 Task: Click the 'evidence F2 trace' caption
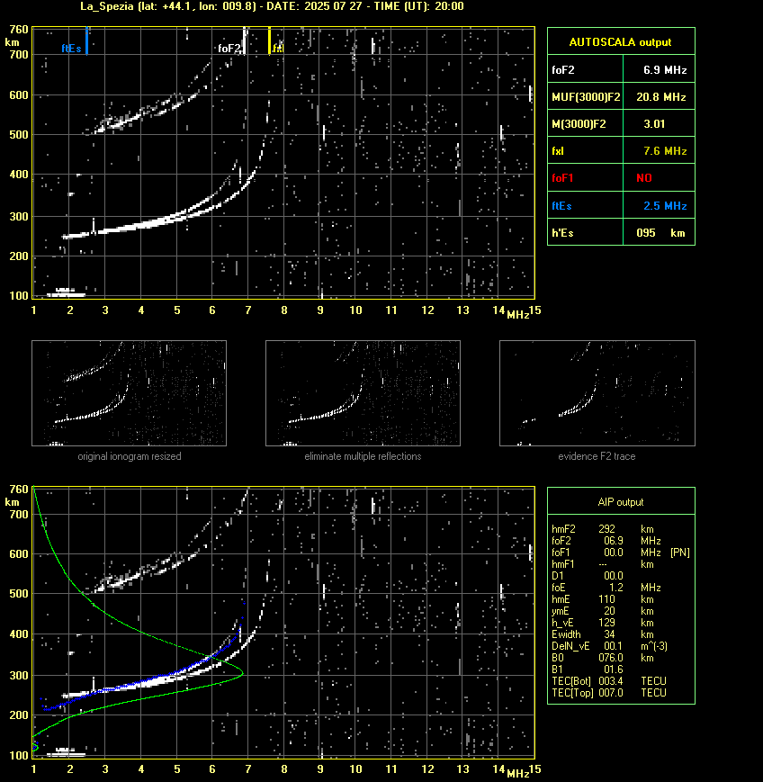597,456
